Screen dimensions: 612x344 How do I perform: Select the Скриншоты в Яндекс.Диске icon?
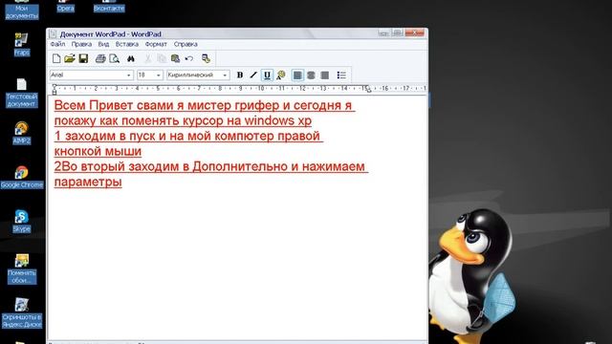point(22,312)
